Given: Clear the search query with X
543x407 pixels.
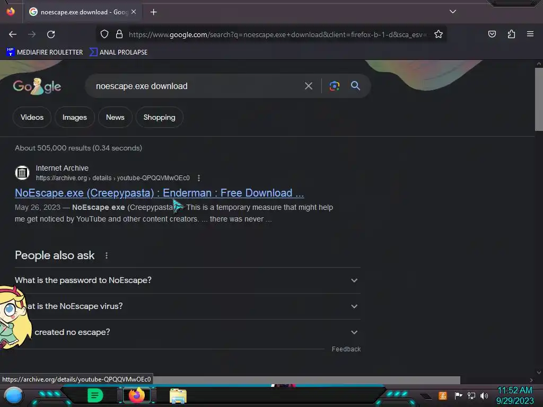Looking at the screenshot, I should coord(308,86).
